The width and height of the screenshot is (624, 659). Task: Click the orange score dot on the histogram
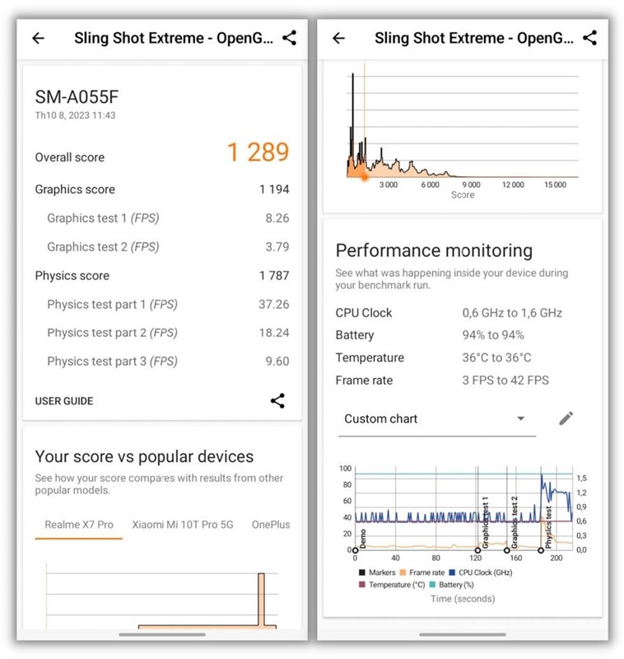[365, 176]
